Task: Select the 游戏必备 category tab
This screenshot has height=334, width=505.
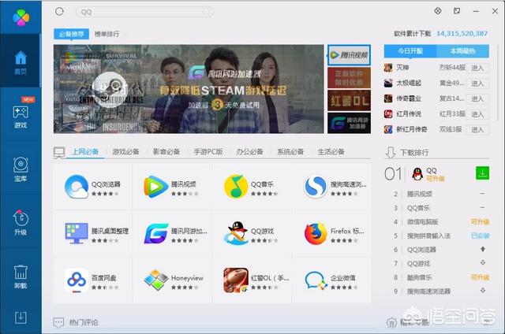Action: (x=126, y=152)
